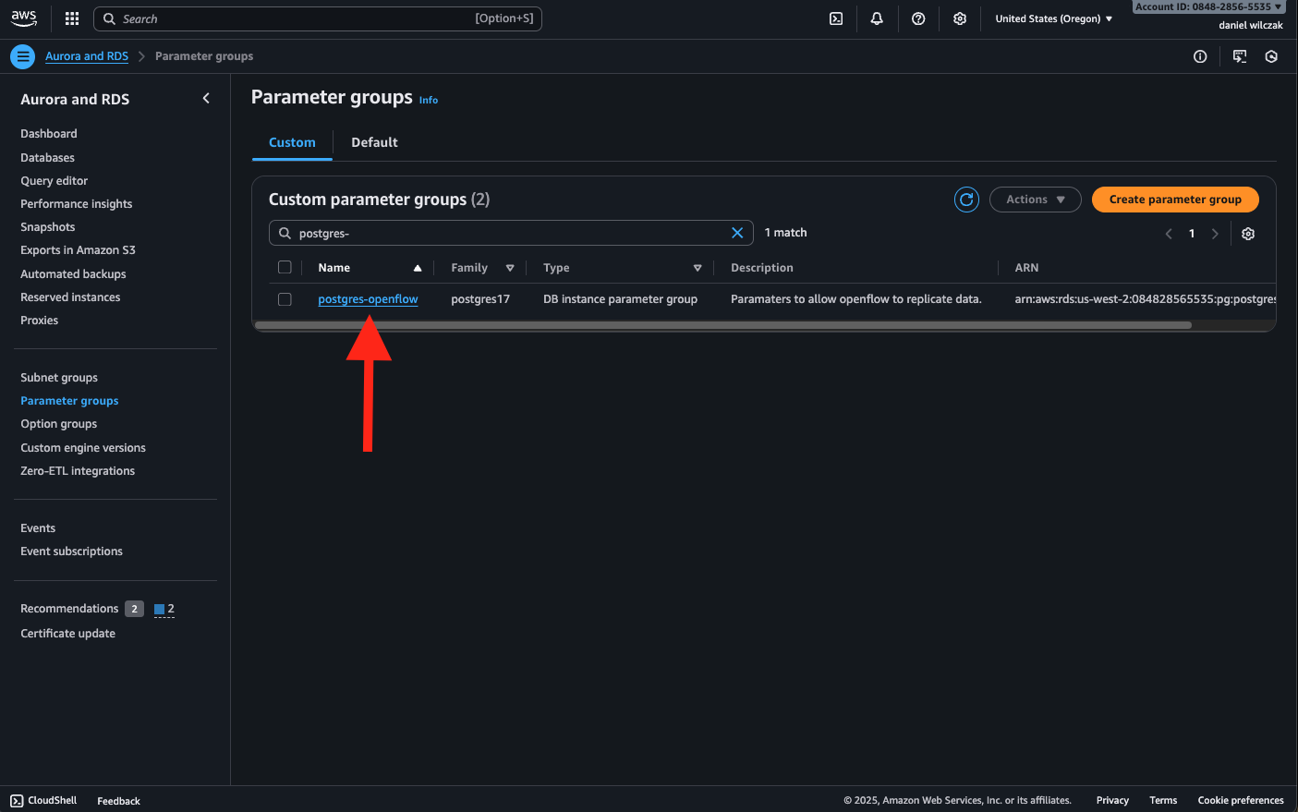Switch to the Default tab

click(374, 142)
